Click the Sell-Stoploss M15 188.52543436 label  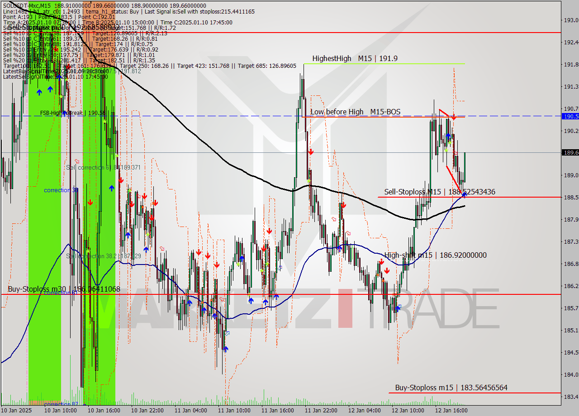(440, 192)
